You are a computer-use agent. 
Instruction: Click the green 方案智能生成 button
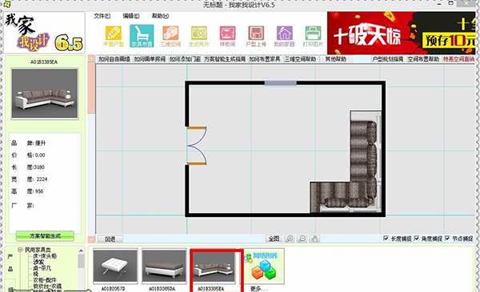click(45, 236)
